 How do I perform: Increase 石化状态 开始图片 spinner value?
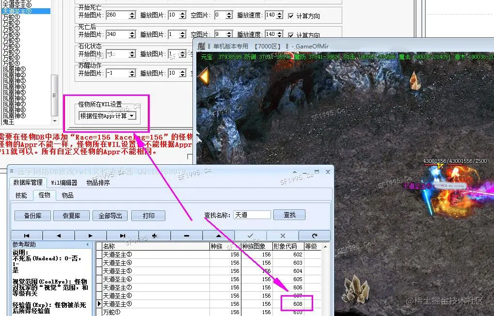(x=132, y=52)
